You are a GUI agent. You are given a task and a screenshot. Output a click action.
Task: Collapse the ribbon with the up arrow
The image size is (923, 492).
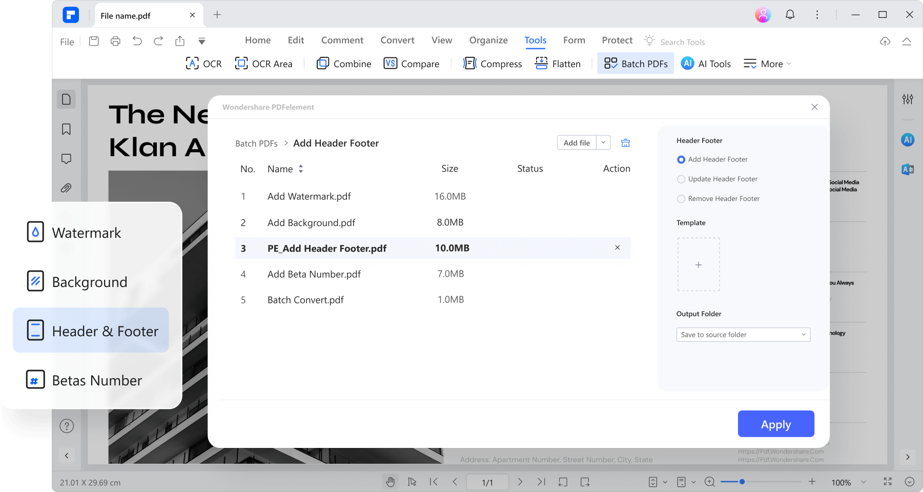click(907, 42)
